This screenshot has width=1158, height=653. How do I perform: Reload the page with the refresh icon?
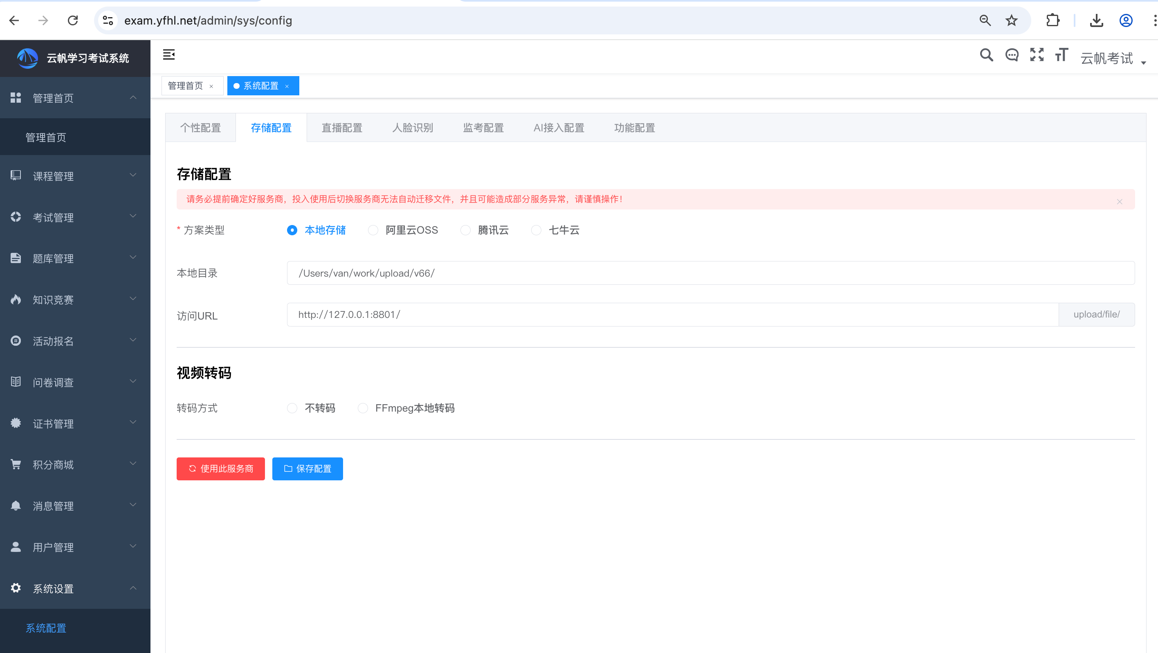[73, 20]
